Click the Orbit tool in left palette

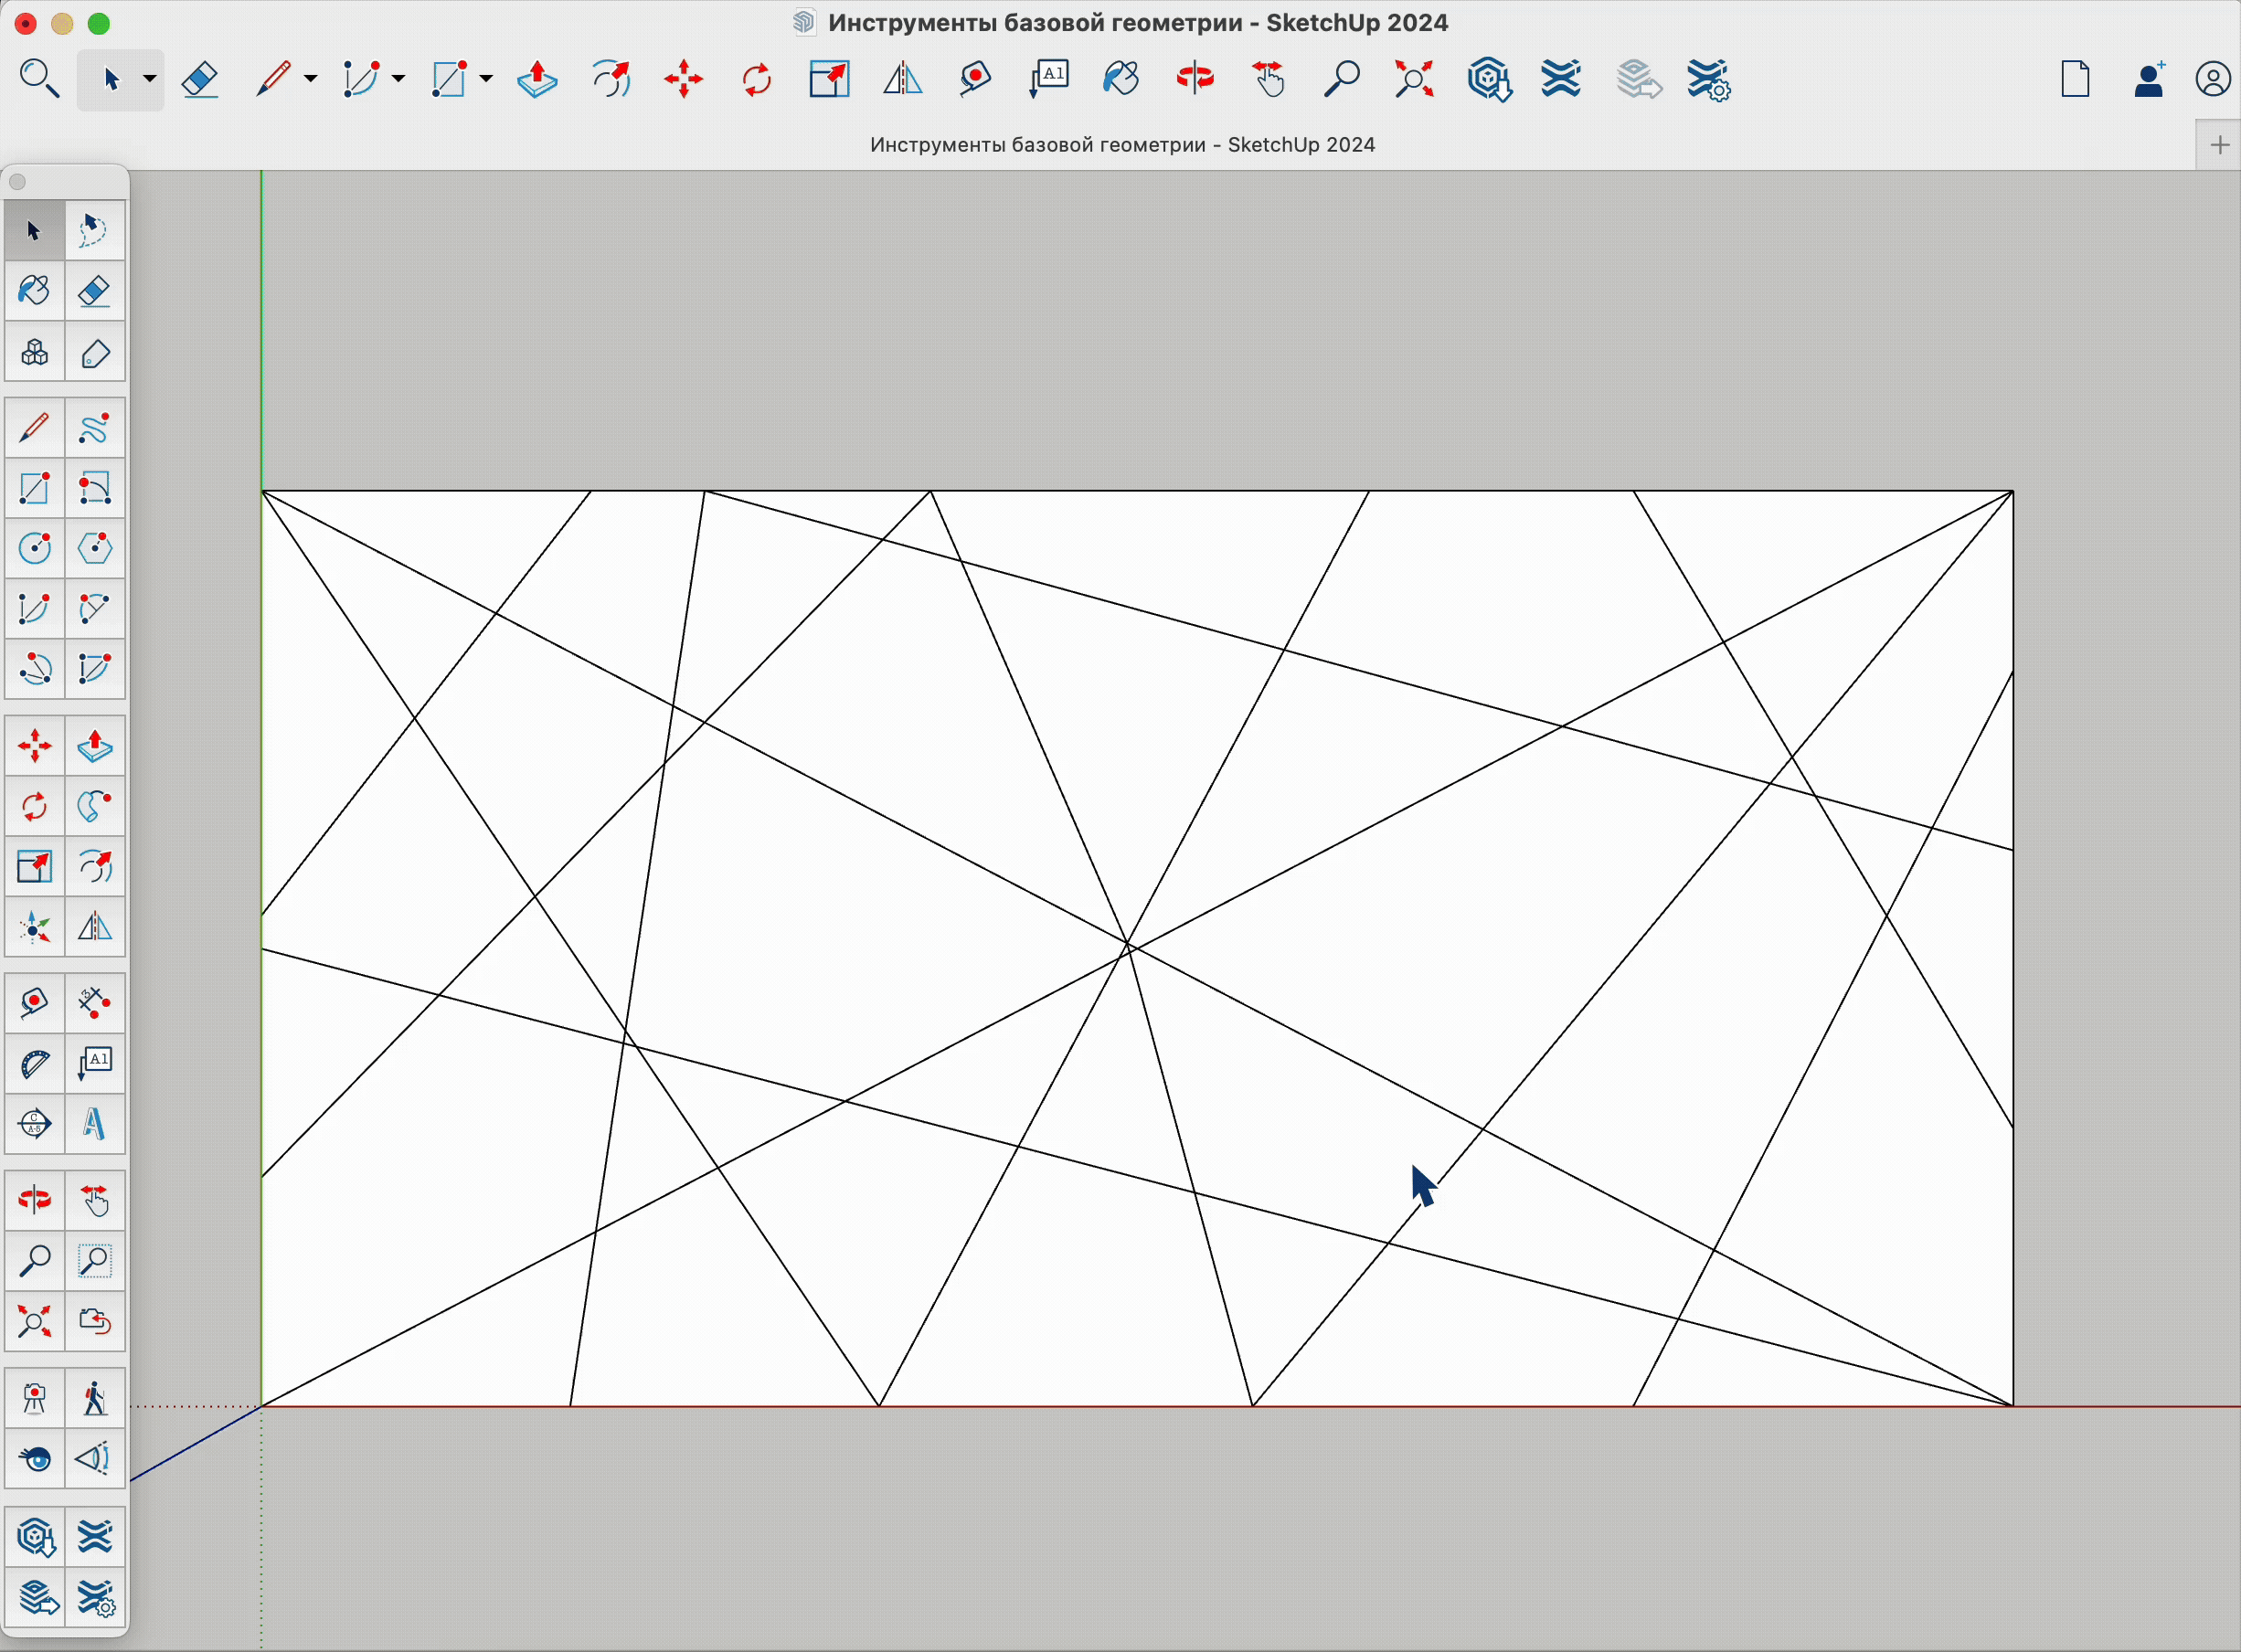click(x=34, y=1199)
